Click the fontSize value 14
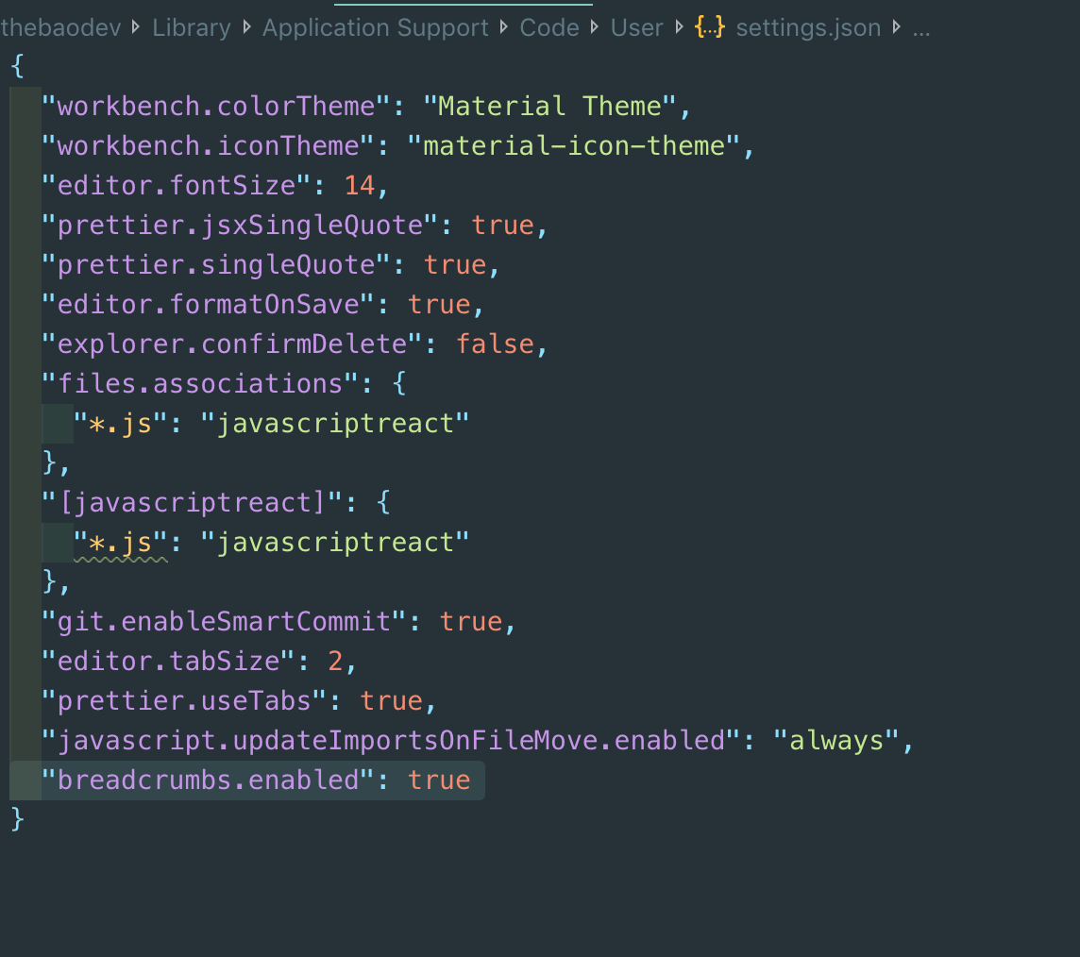This screenshot has width=1080, height=957. 359,185
